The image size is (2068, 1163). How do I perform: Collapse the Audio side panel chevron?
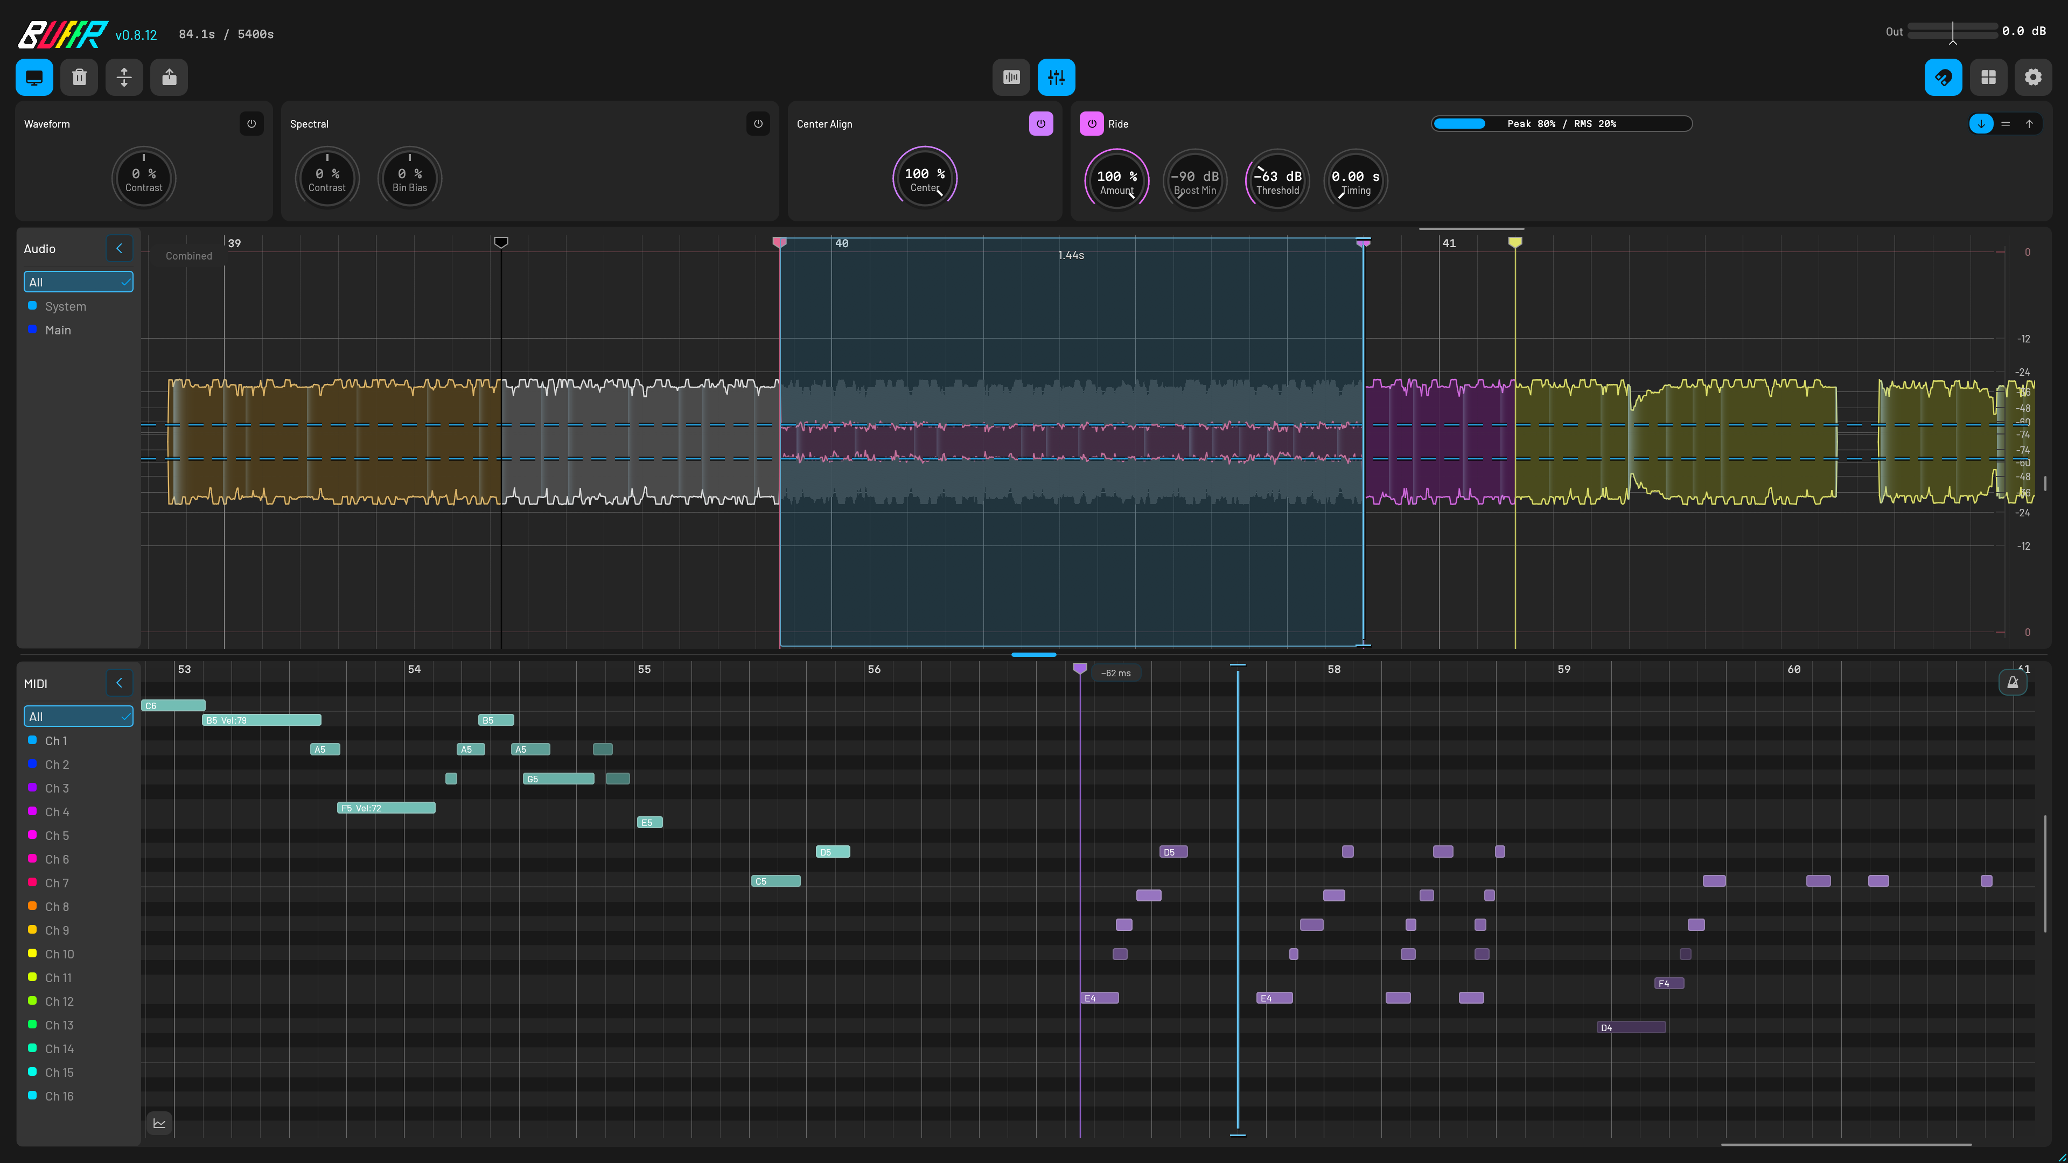(119, 248)
